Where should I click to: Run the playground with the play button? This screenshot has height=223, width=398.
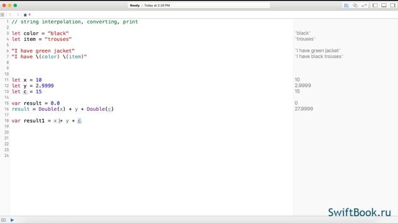point(12,220)
